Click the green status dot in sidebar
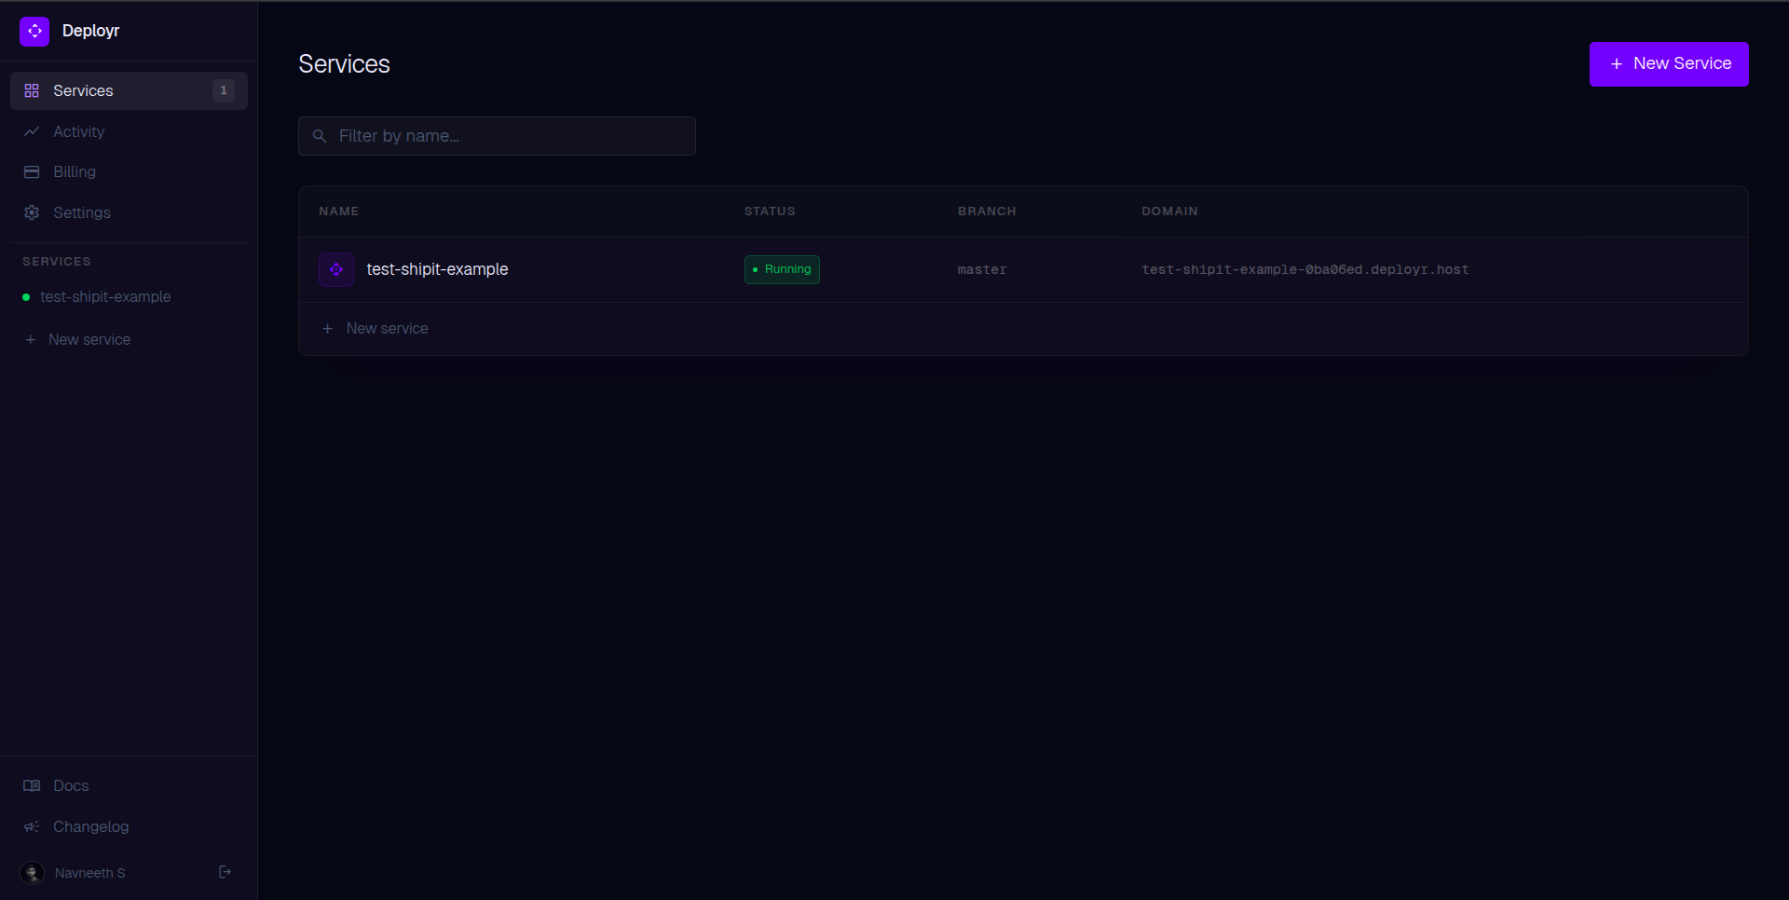 (x=26, y=297)
